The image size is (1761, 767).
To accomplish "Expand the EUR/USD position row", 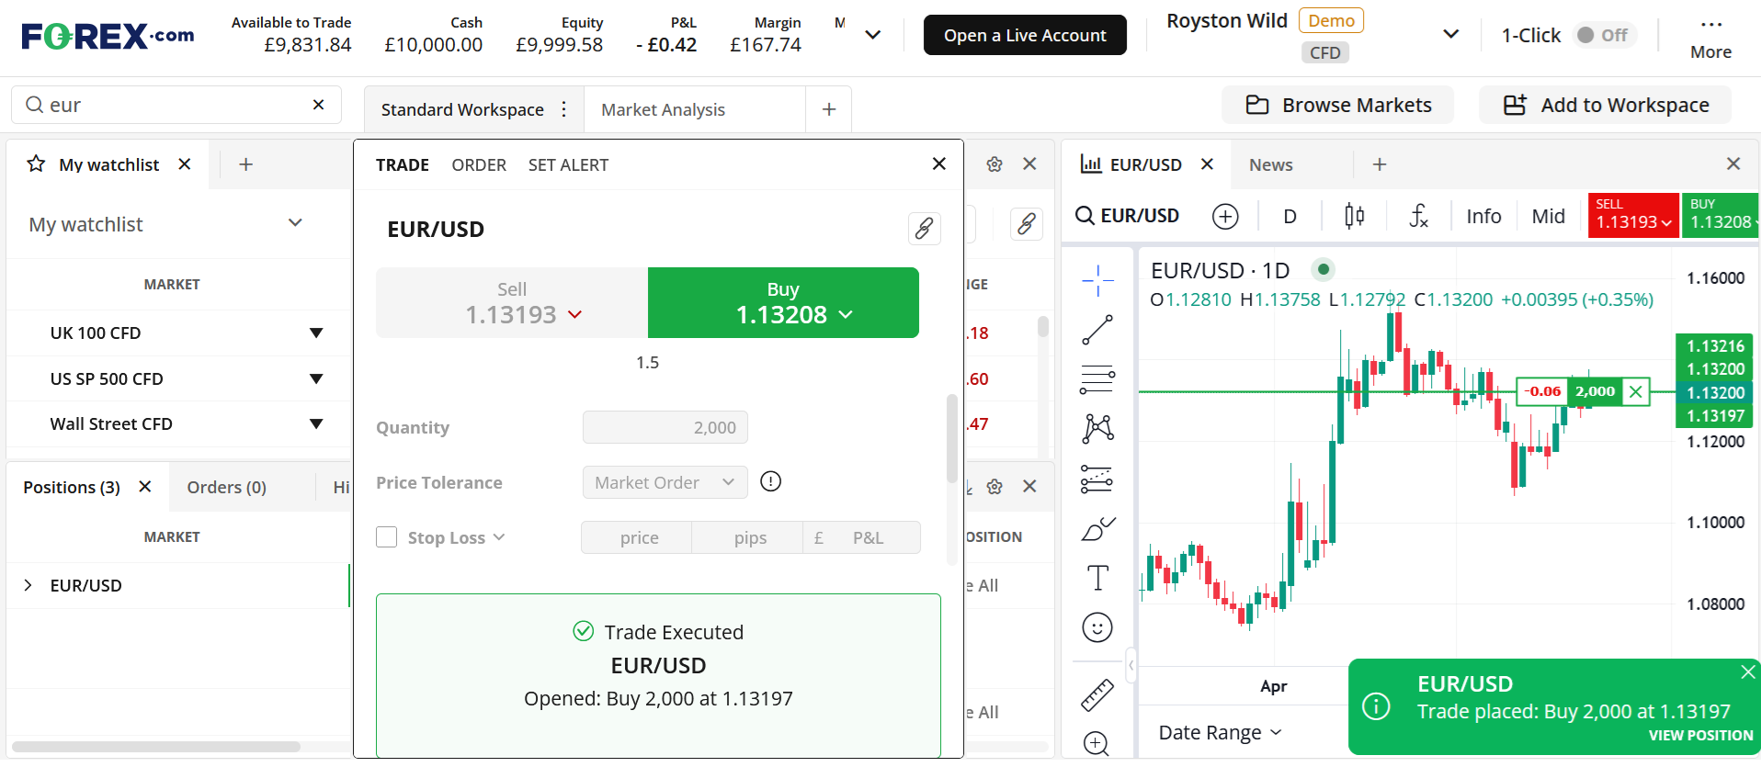I will (x=28, y=585).
